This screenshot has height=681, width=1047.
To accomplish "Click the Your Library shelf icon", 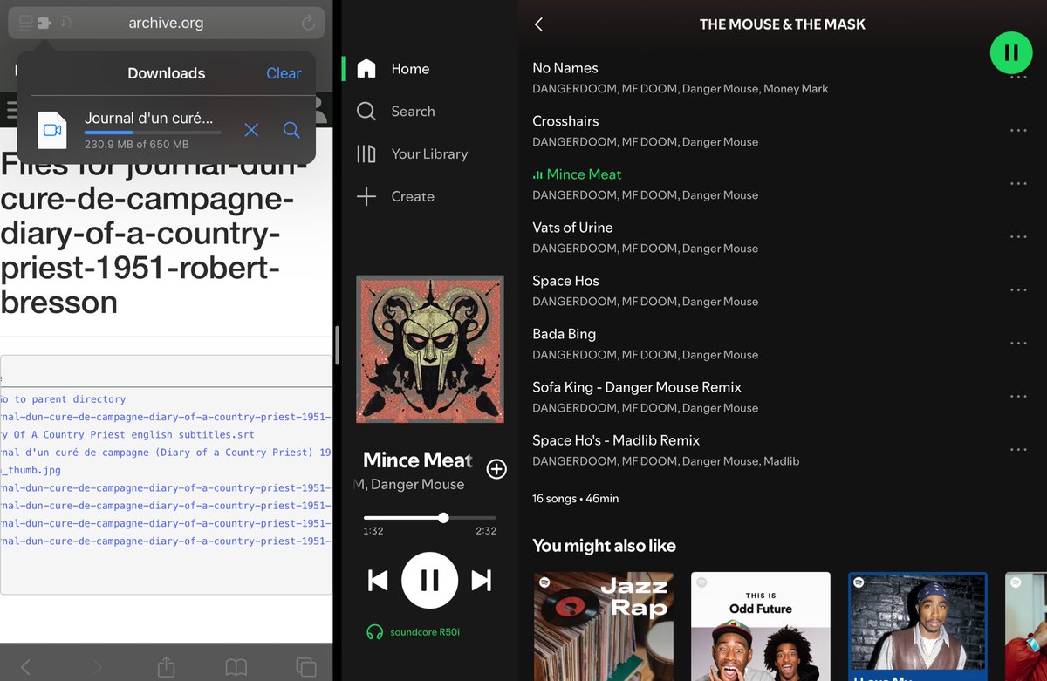I will pos(366,154).
